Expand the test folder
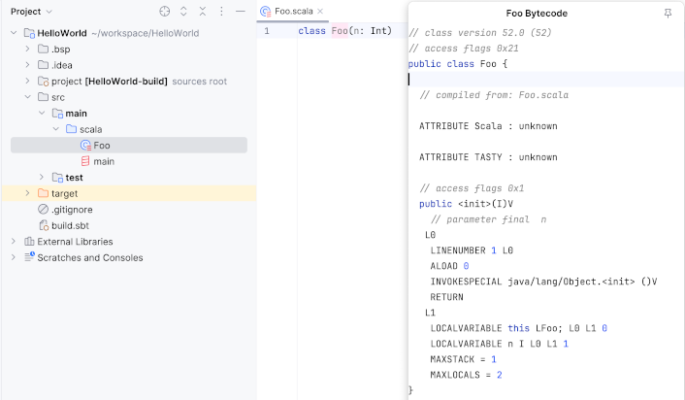Viewport: 685px width, 400px height. (42, 178)
